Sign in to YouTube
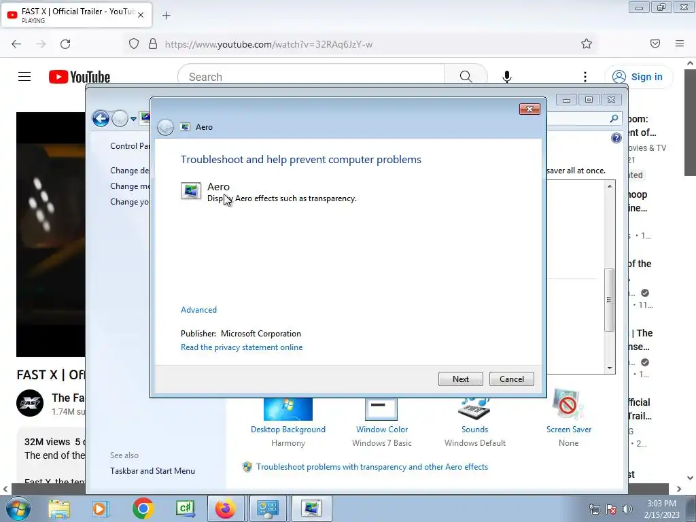 [638, 77]
